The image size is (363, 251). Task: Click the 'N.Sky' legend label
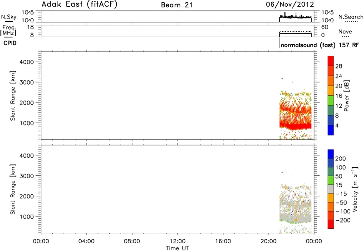pos(9,17)
